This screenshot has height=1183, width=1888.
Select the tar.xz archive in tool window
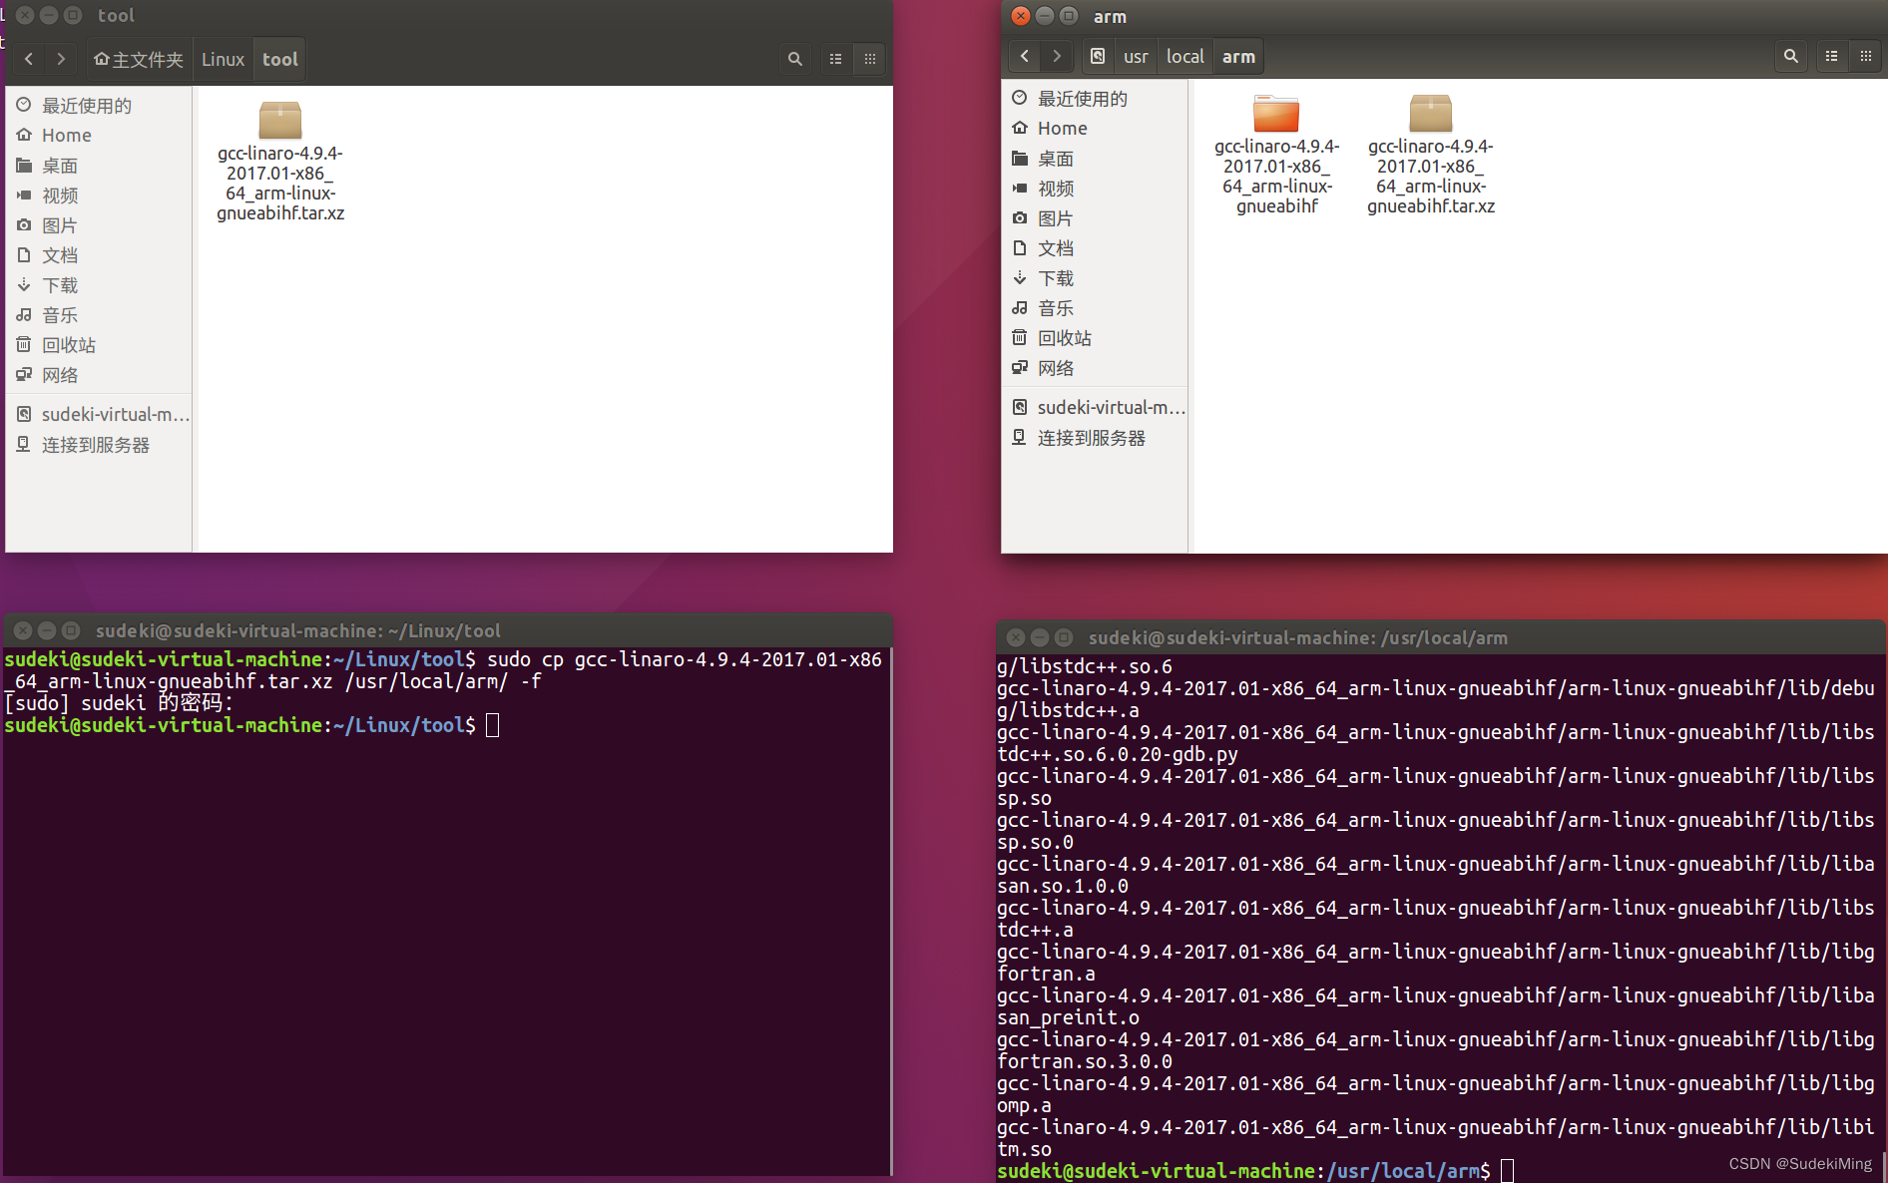coord(280,161)
